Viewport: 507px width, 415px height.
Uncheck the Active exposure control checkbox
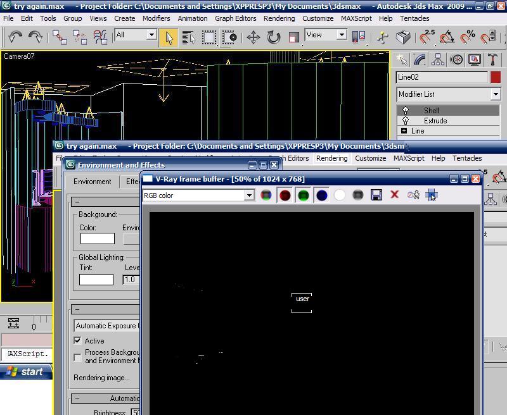[77, 341]
